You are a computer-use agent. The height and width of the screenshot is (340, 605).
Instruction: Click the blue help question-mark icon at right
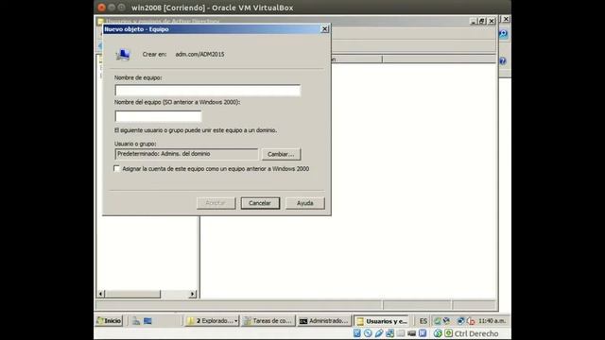point(503,60)
